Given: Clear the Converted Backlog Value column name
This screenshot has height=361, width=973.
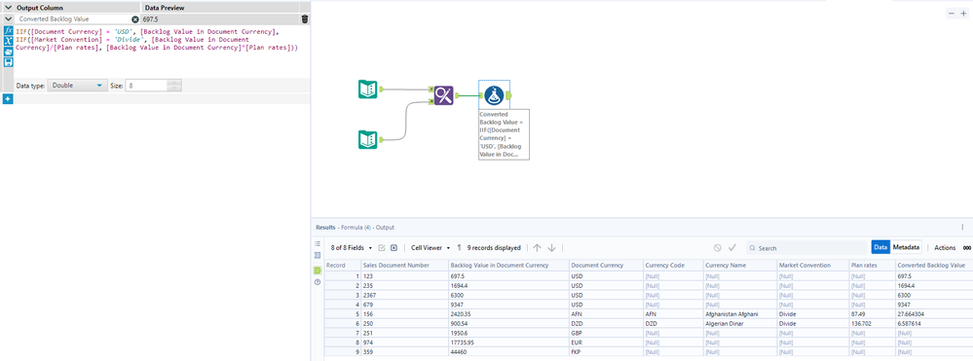Looking at the screenshot, I should click(x=135, y=19).
